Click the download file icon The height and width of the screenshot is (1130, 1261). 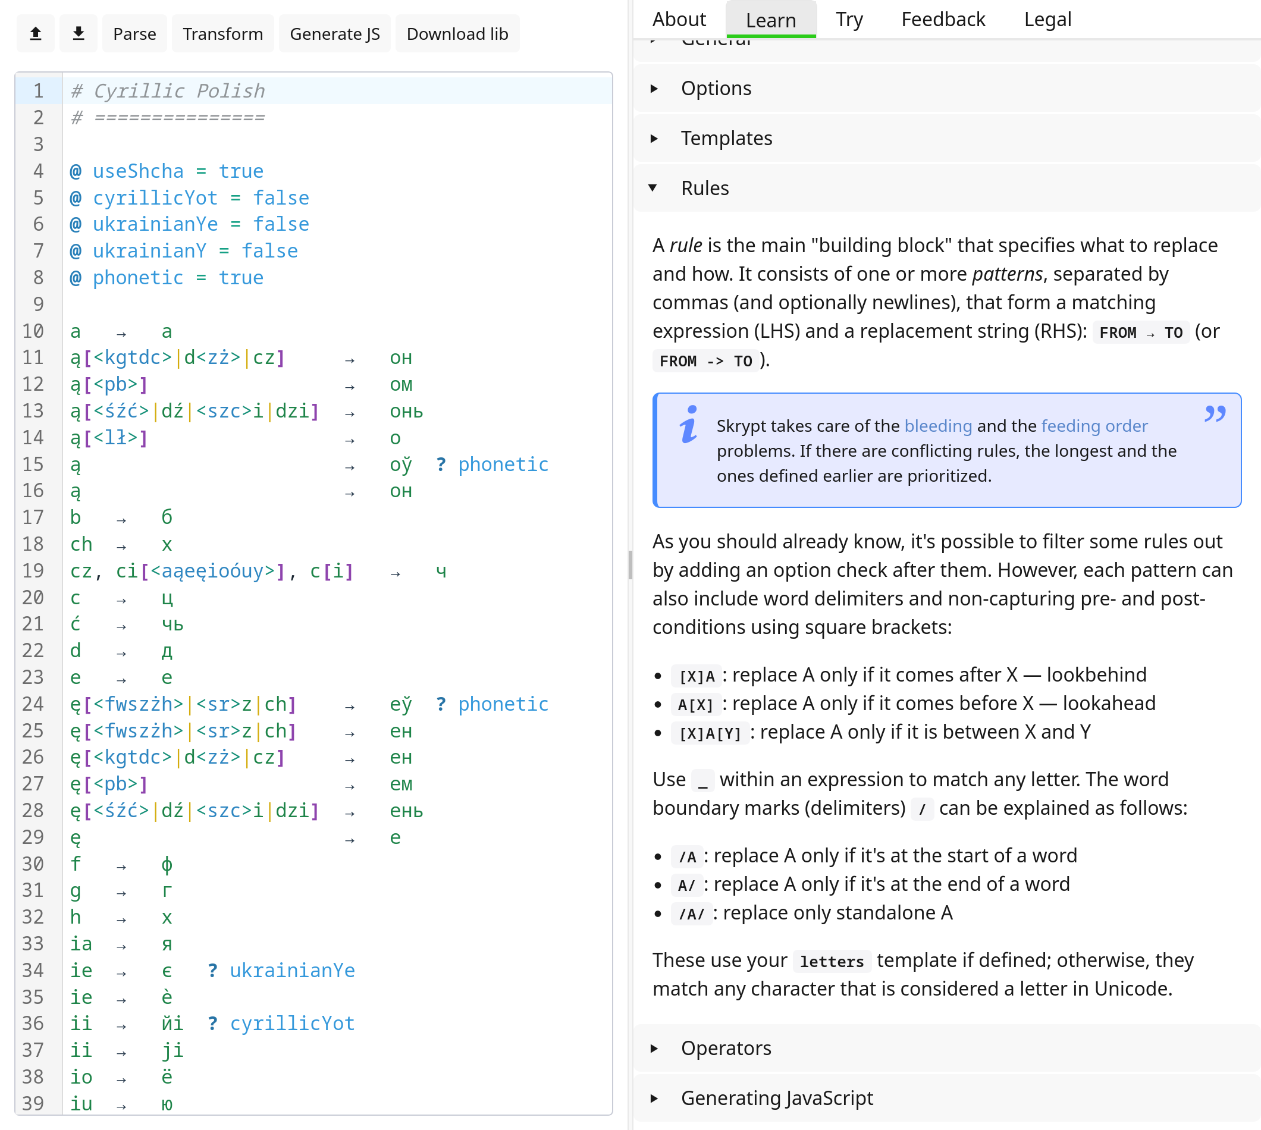(79, 33)
